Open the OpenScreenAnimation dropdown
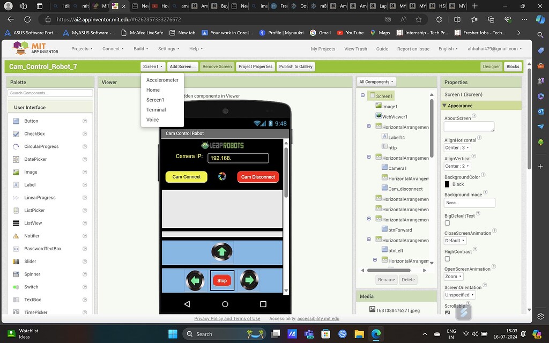The height and width of the screenshot is (343, 549). pyautogui.click(x=453, y=276)
